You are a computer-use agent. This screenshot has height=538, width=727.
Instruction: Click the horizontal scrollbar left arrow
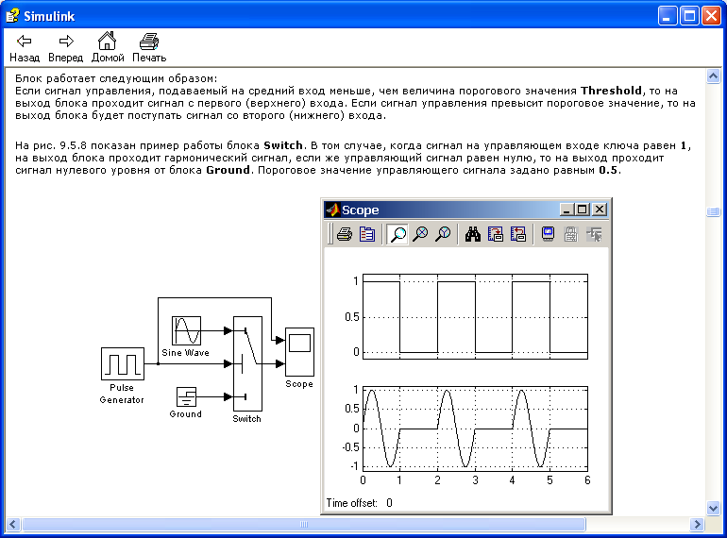coord(13,525)
